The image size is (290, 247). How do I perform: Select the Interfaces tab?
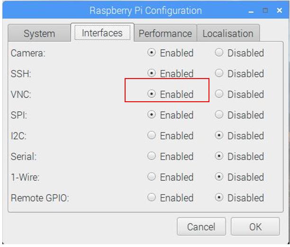point(102,33)
